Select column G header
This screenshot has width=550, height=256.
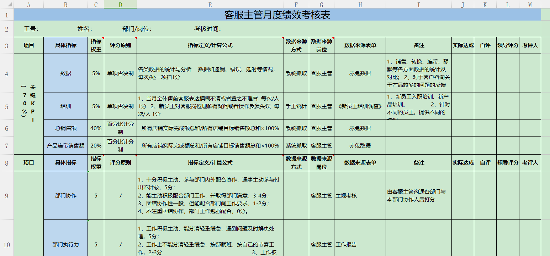tap(322, 4)
